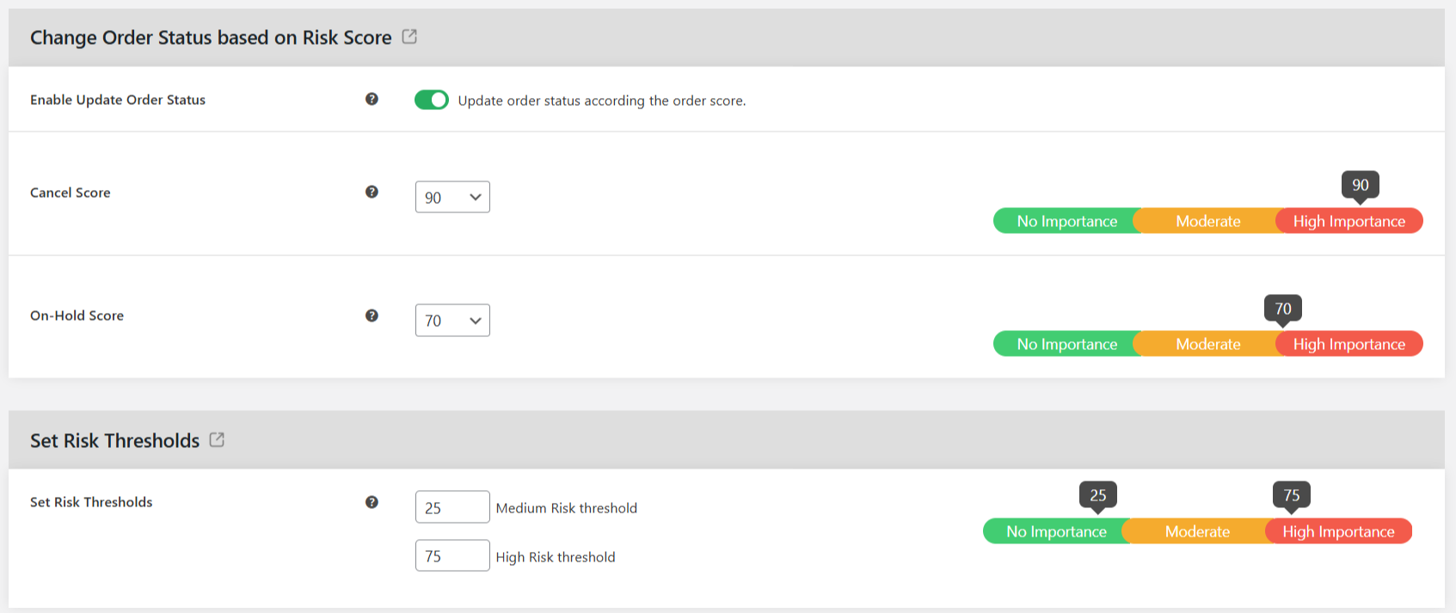
Task: Click the help icon beside Set Risk Thresholds
Action: click(x=372, y=501)
